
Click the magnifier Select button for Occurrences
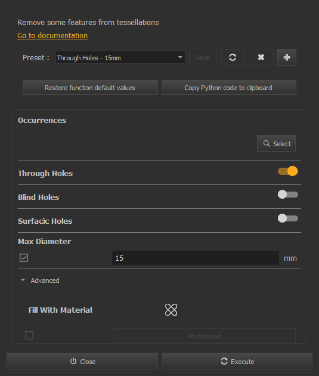276,143
